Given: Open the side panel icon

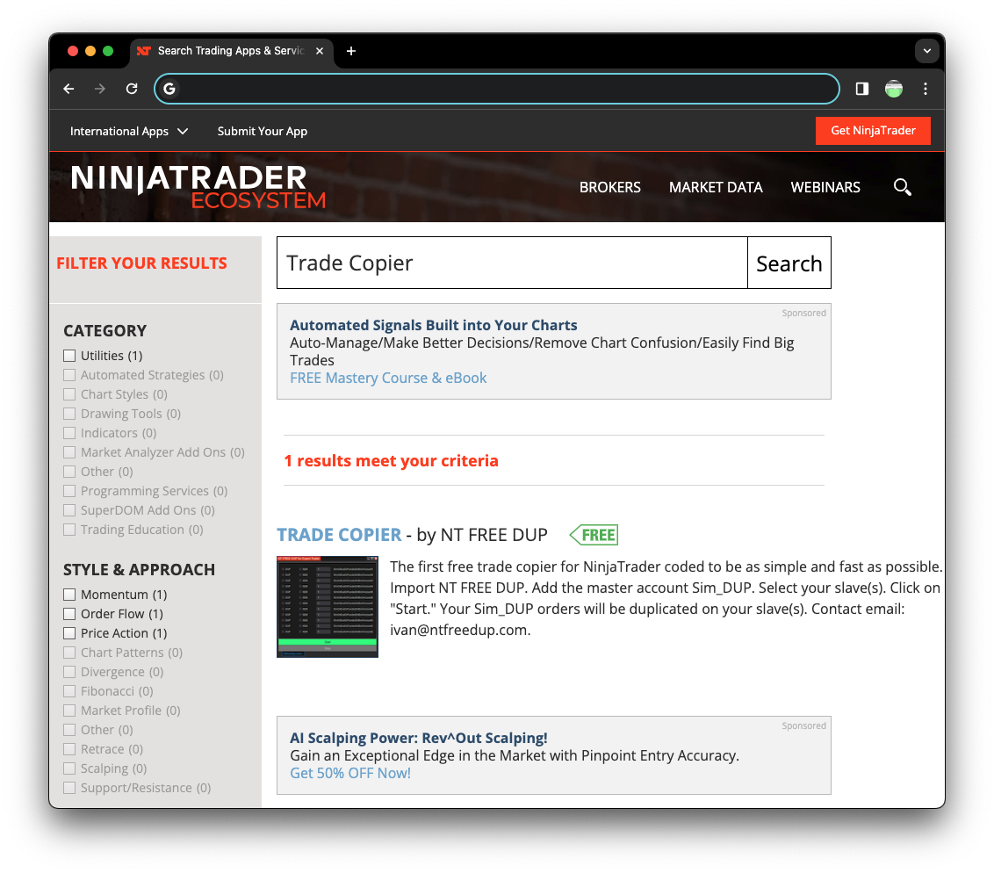Looking at the screenshot, I should pos(862,89).
